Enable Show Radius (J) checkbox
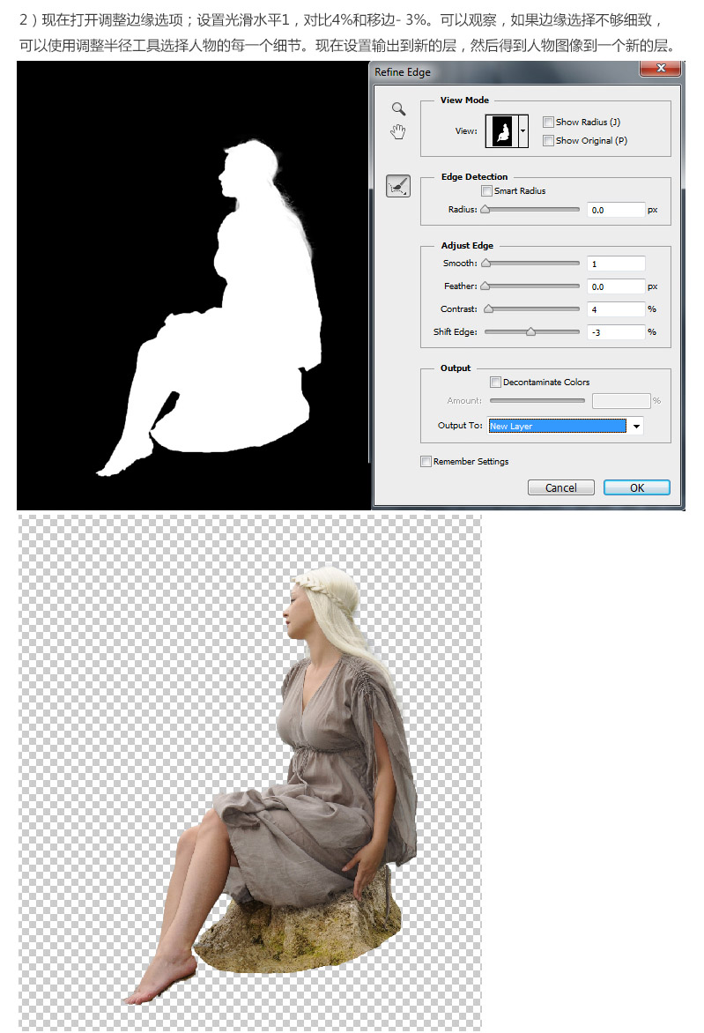The width and height of the screenshot is (704, 1033). (548, 122)
